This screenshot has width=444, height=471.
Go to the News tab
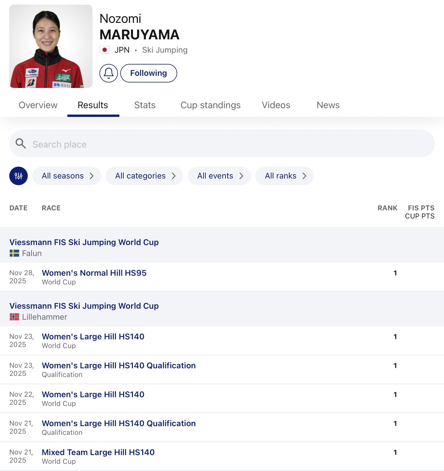(328, 105)
